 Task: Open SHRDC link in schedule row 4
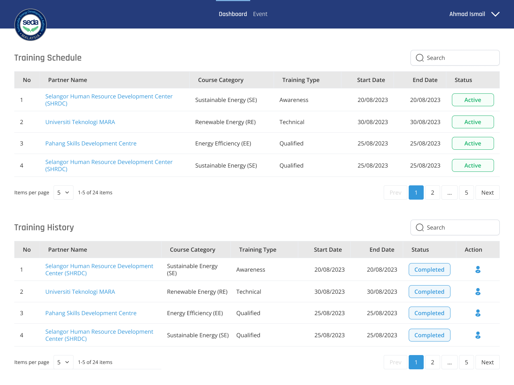click(109, 165)
